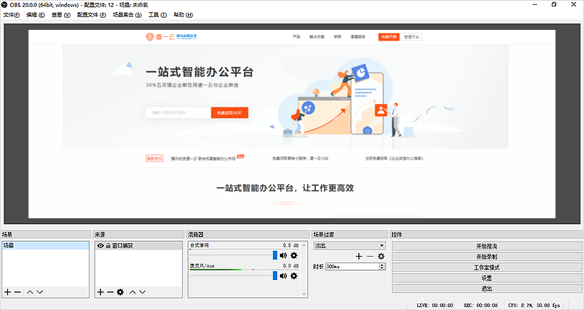
Task: Click the 开始推流 button
Action: 486,245
